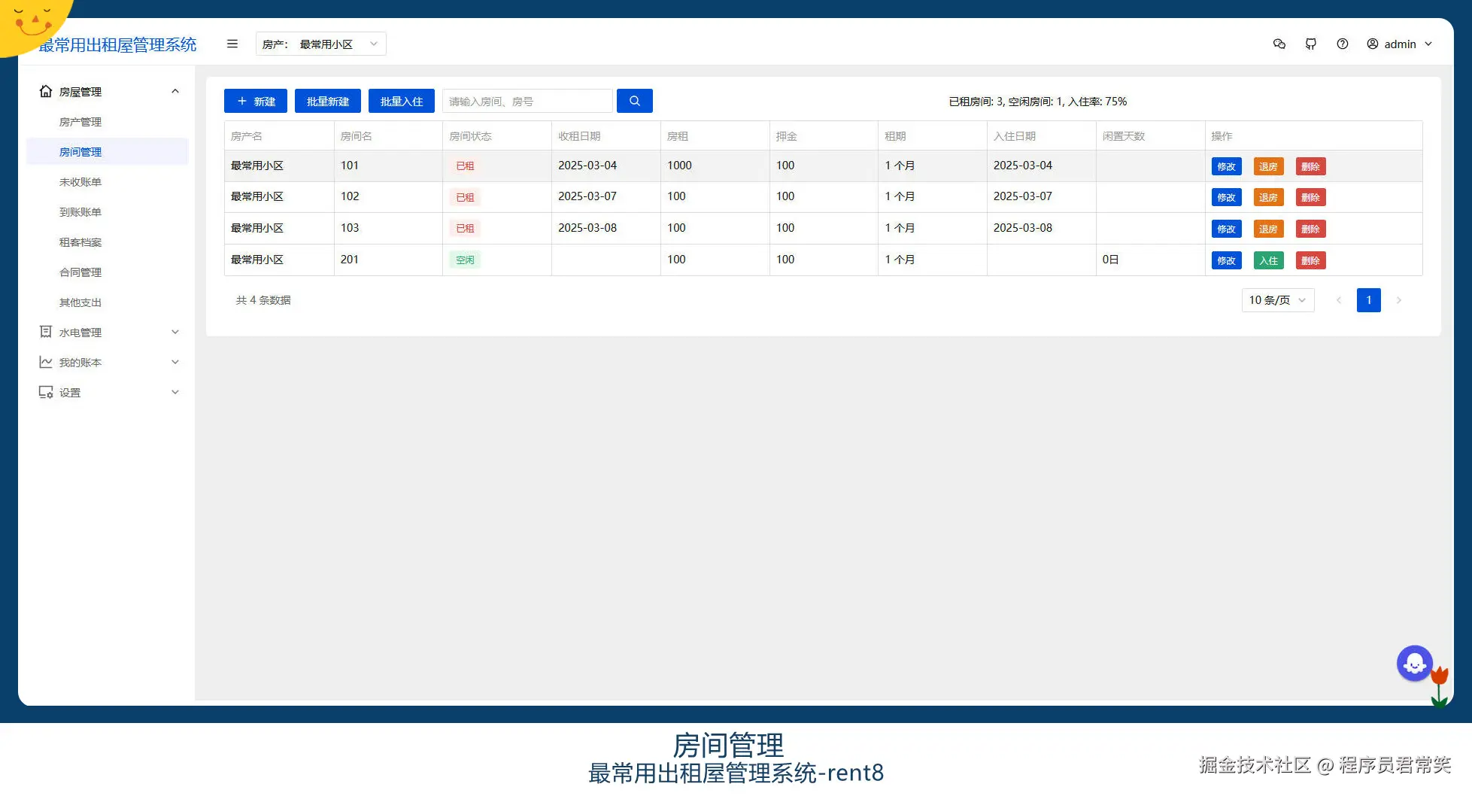Open the WeChat contact icon in header
This screenshot has width=1472, height=796.
[1279, 44]
